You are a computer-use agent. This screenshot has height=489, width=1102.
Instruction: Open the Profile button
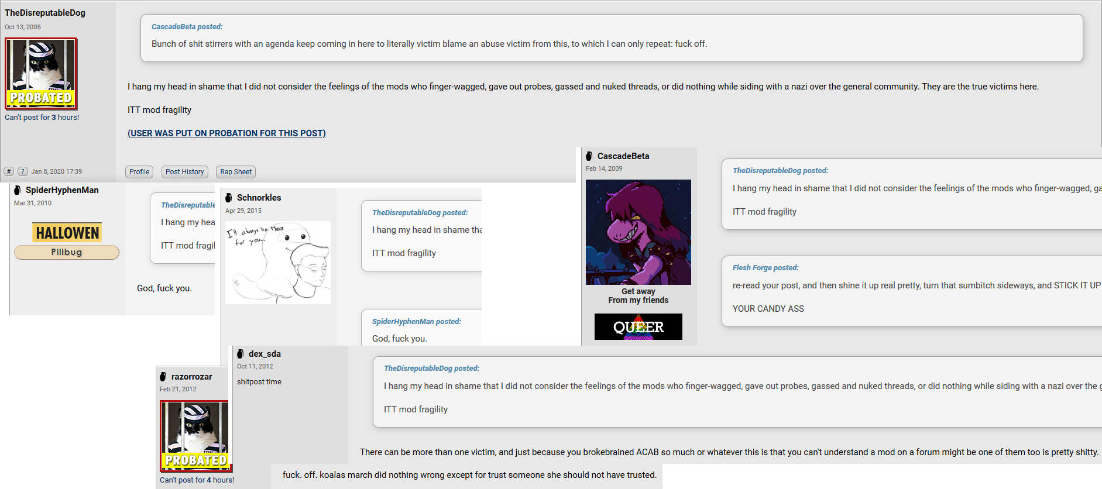point(139,172)
